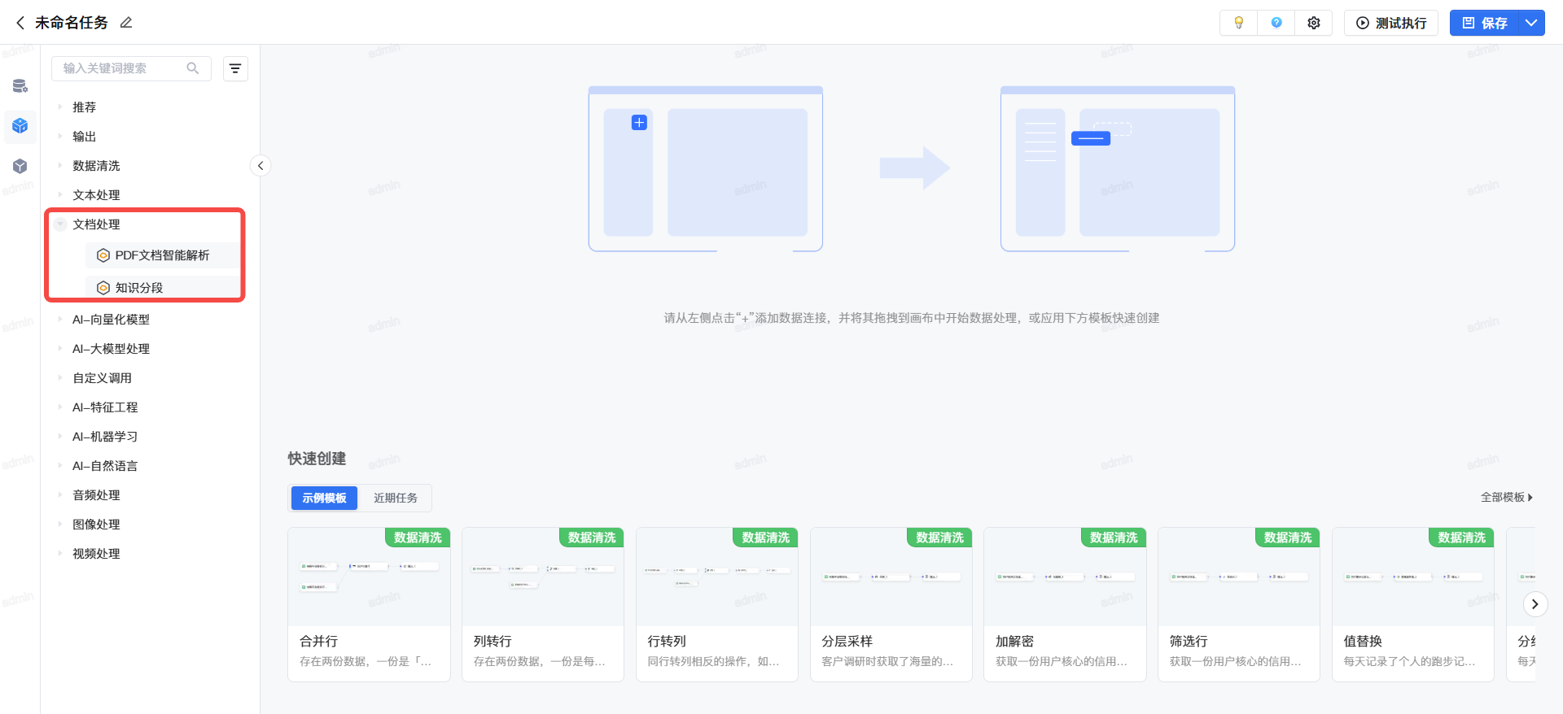Collapse the 文档处理 category
The image size is (1563, 714).
point(60,224)
